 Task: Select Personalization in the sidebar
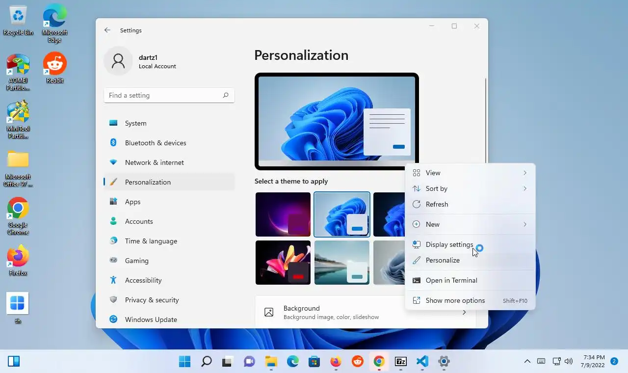(x=169, y=182)
